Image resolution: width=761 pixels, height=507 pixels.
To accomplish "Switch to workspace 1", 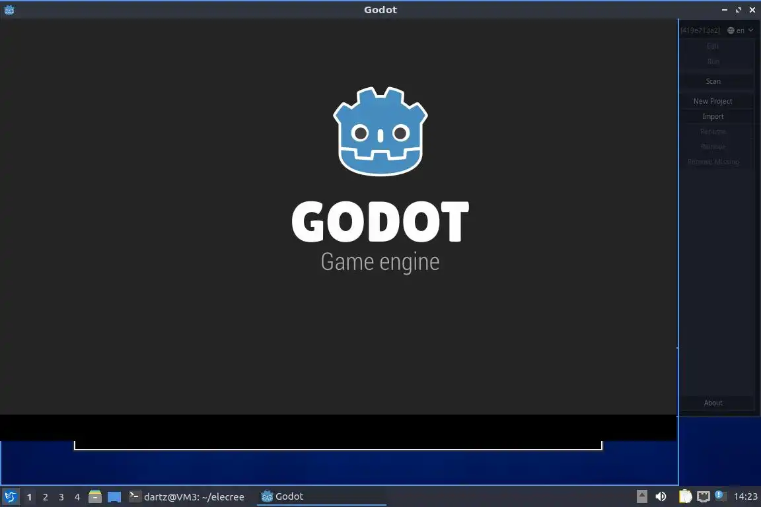I will (x=29, y=497).
